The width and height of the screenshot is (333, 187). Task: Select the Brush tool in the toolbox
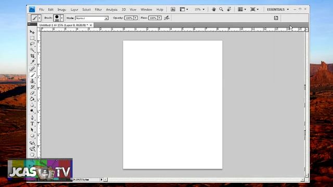pyautogui.click(x=32, y=75)
